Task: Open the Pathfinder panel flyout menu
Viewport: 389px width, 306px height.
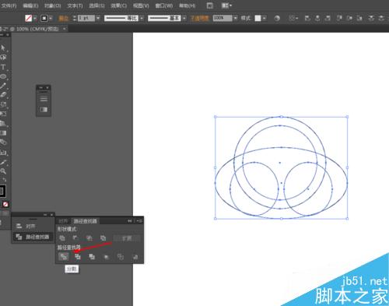Action: (140, 221)
